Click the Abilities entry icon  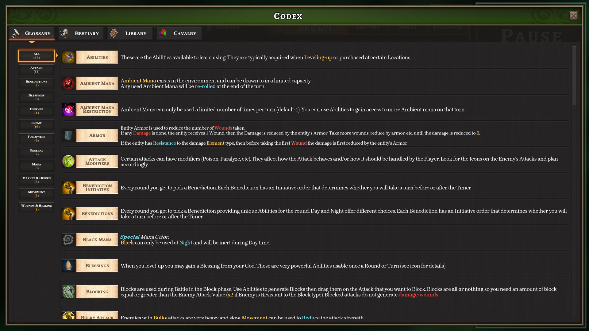point(68,57)
